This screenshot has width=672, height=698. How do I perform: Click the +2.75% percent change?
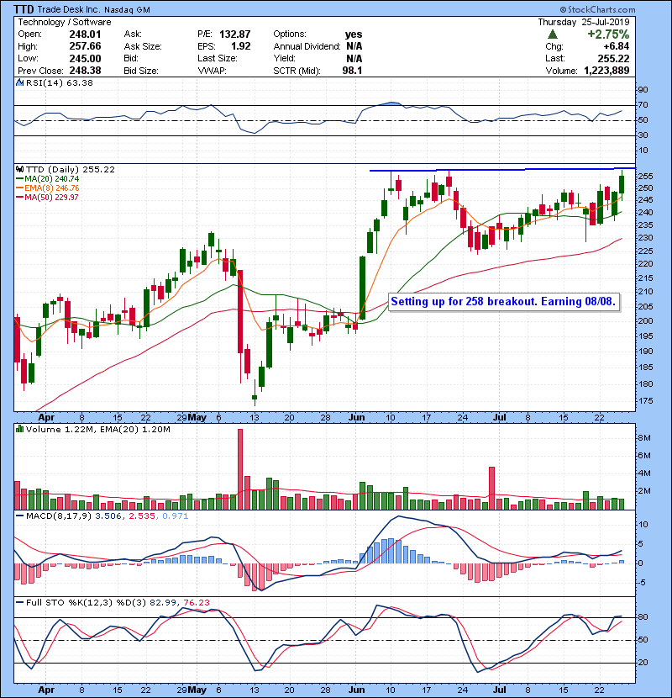(608, 34)
